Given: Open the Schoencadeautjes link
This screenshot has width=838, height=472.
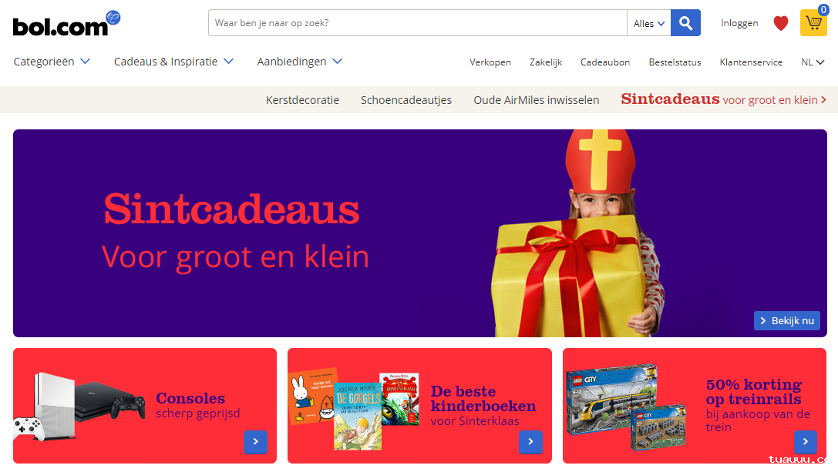Looking at the screenshot, I should pyautogui.click(x=406, y=100).
